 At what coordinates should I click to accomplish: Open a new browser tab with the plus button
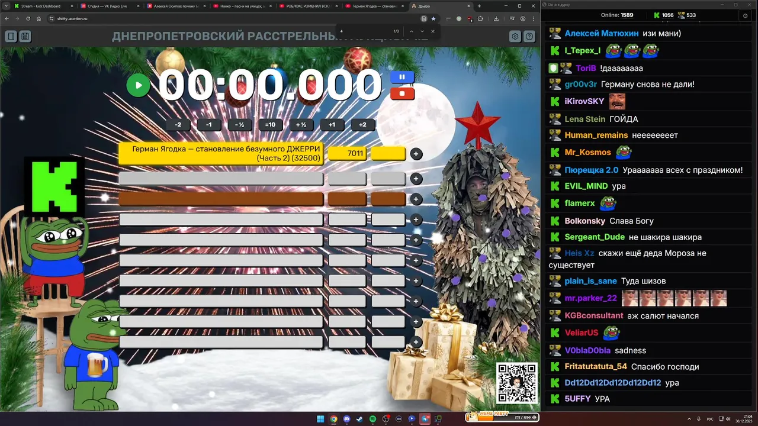[x=479, y=6]
